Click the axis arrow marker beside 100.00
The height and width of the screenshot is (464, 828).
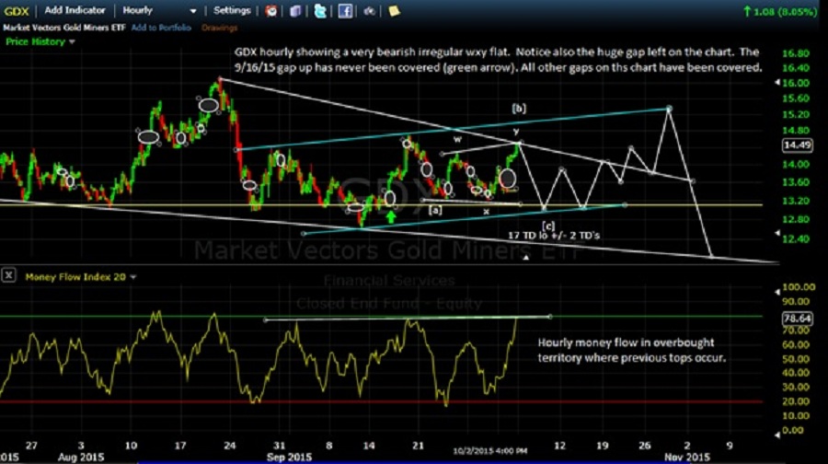coord(776,291)
